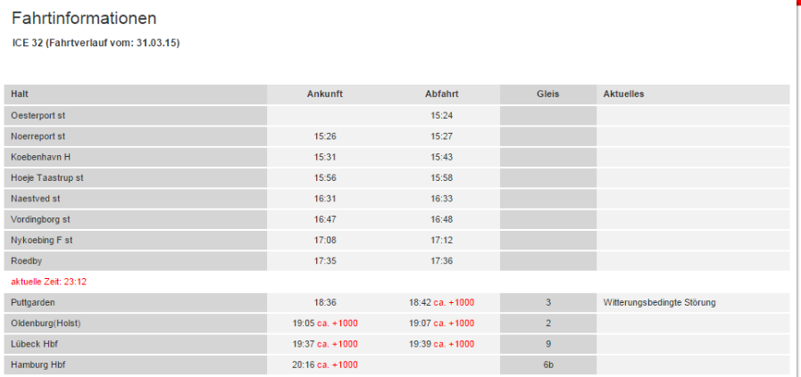Click the Nykoebing F st station
This screenshot has height=377, width=801.
click(x=41, y=241)
